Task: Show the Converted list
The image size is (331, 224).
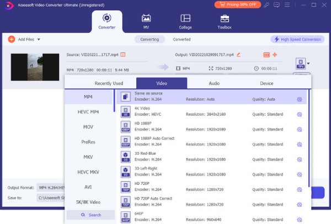Action: coord(181,40)
